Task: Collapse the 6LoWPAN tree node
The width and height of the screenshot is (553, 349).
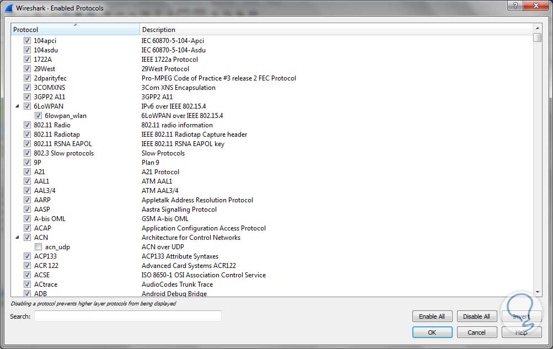Action: 17,106
